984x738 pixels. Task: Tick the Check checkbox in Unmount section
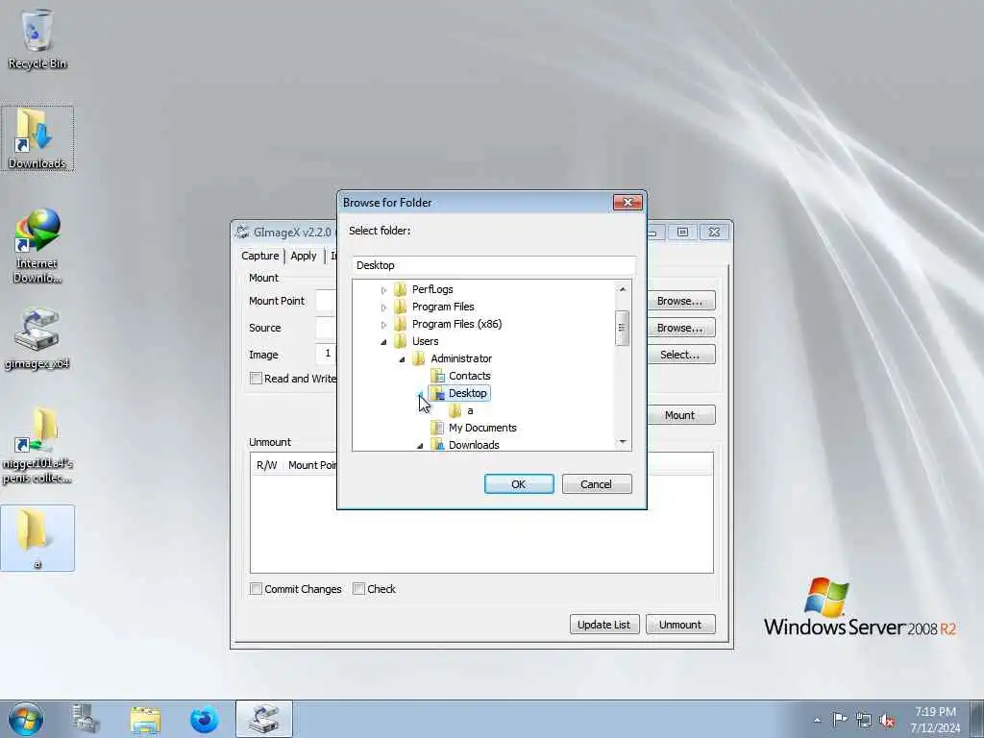coord(358,589)
